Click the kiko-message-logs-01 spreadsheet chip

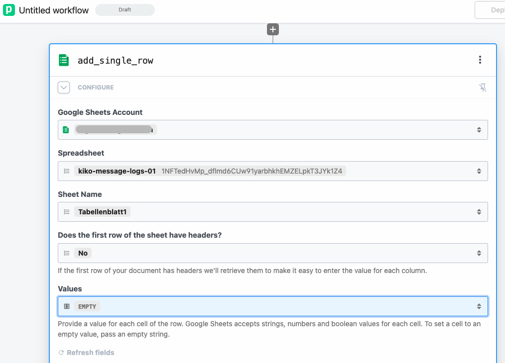[210, 171]
